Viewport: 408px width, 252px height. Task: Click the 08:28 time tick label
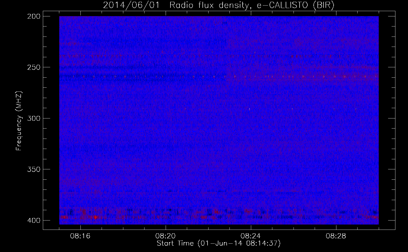[x=336, y=236]
